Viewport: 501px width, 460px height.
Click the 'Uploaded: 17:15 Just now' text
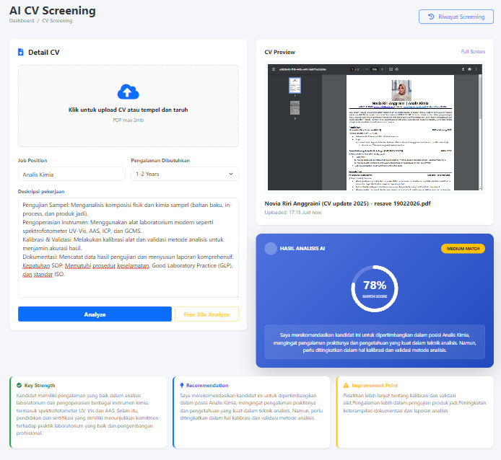(293, 212)
